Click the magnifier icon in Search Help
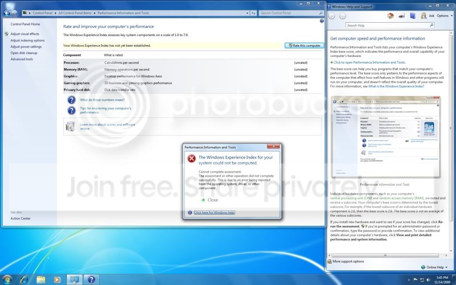456x285 pixels. 432,25
